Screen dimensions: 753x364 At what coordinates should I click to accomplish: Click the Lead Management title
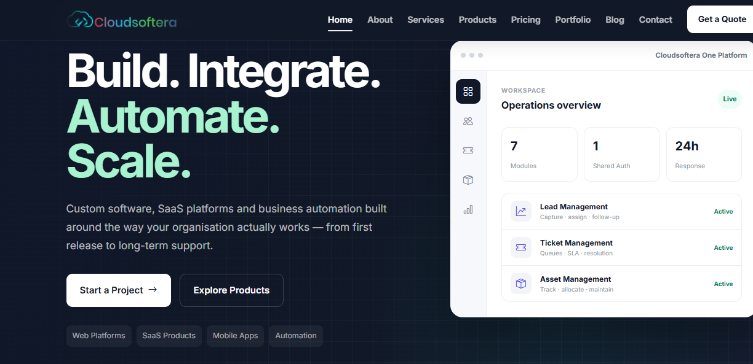click(x=574, y=207)
